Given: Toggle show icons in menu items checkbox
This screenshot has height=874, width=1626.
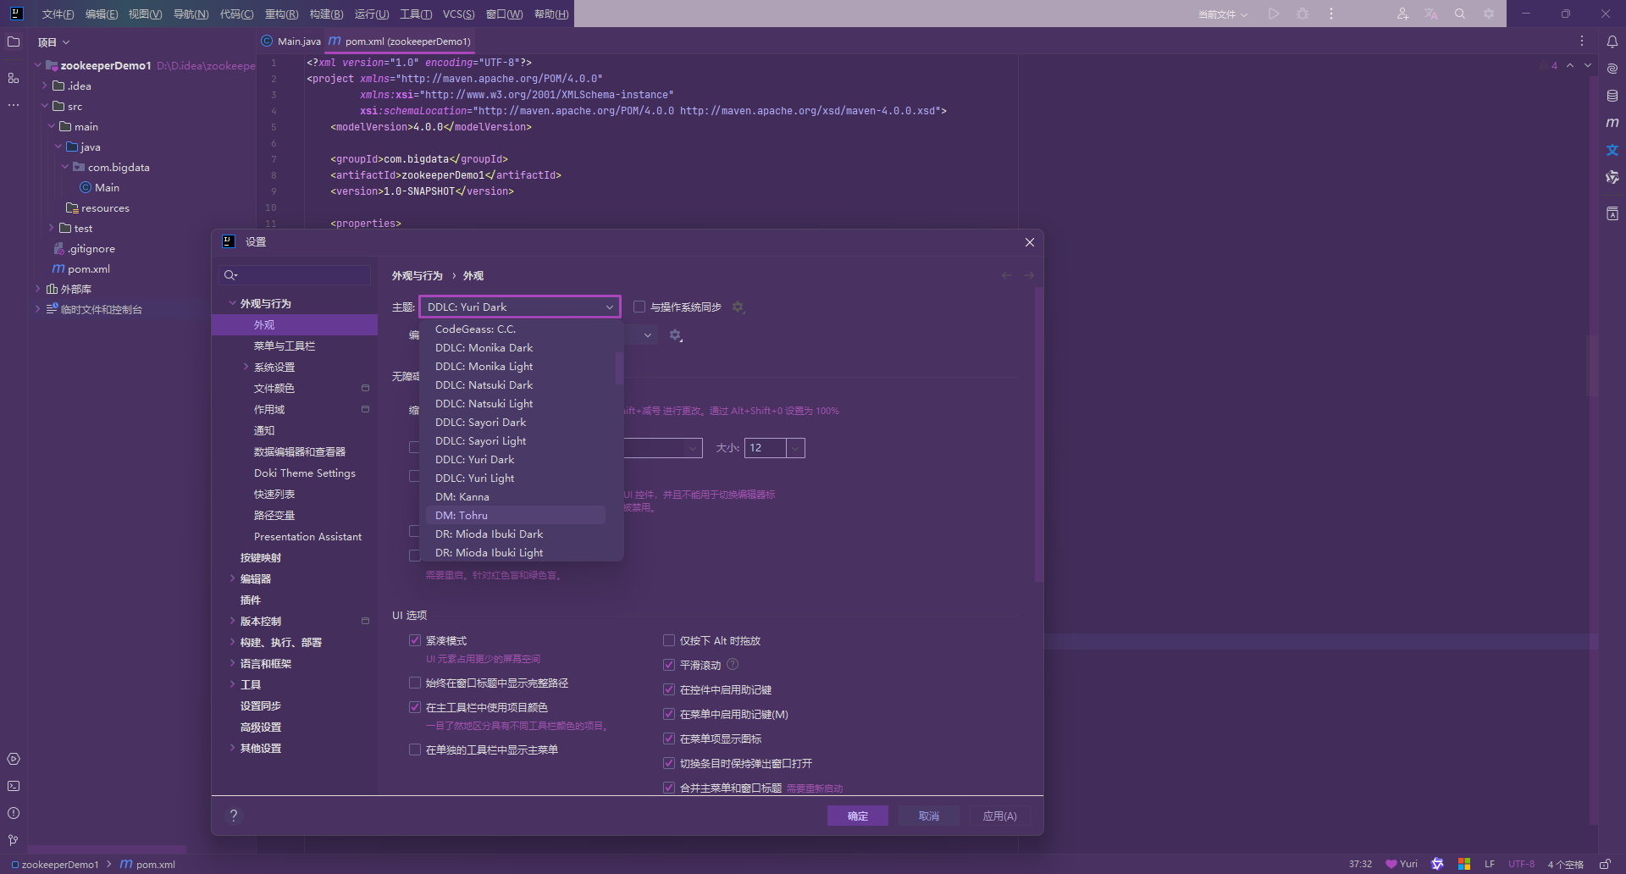Looking at the screenshot, I should point(669,738).
